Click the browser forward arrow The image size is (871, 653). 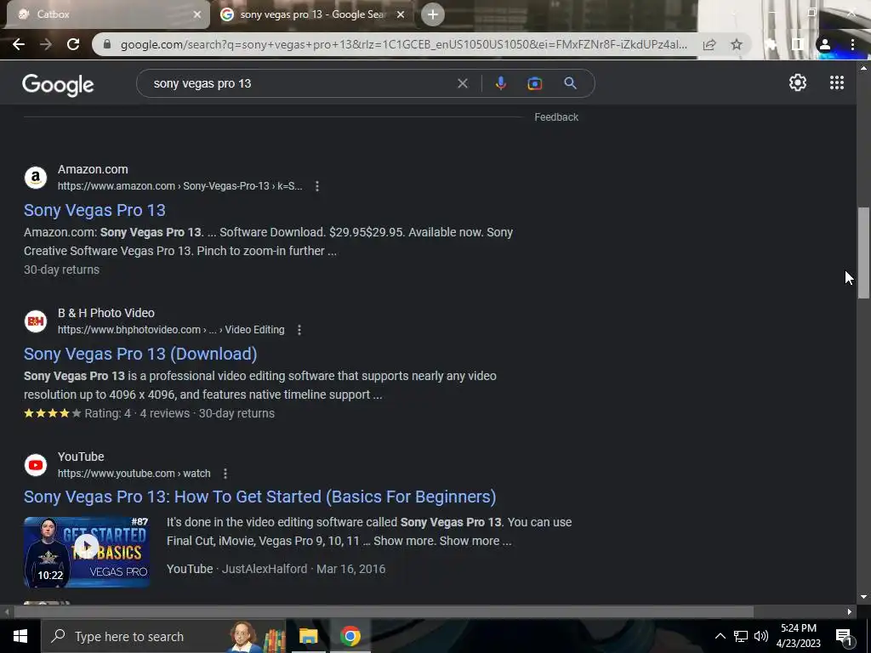[46, 44]
